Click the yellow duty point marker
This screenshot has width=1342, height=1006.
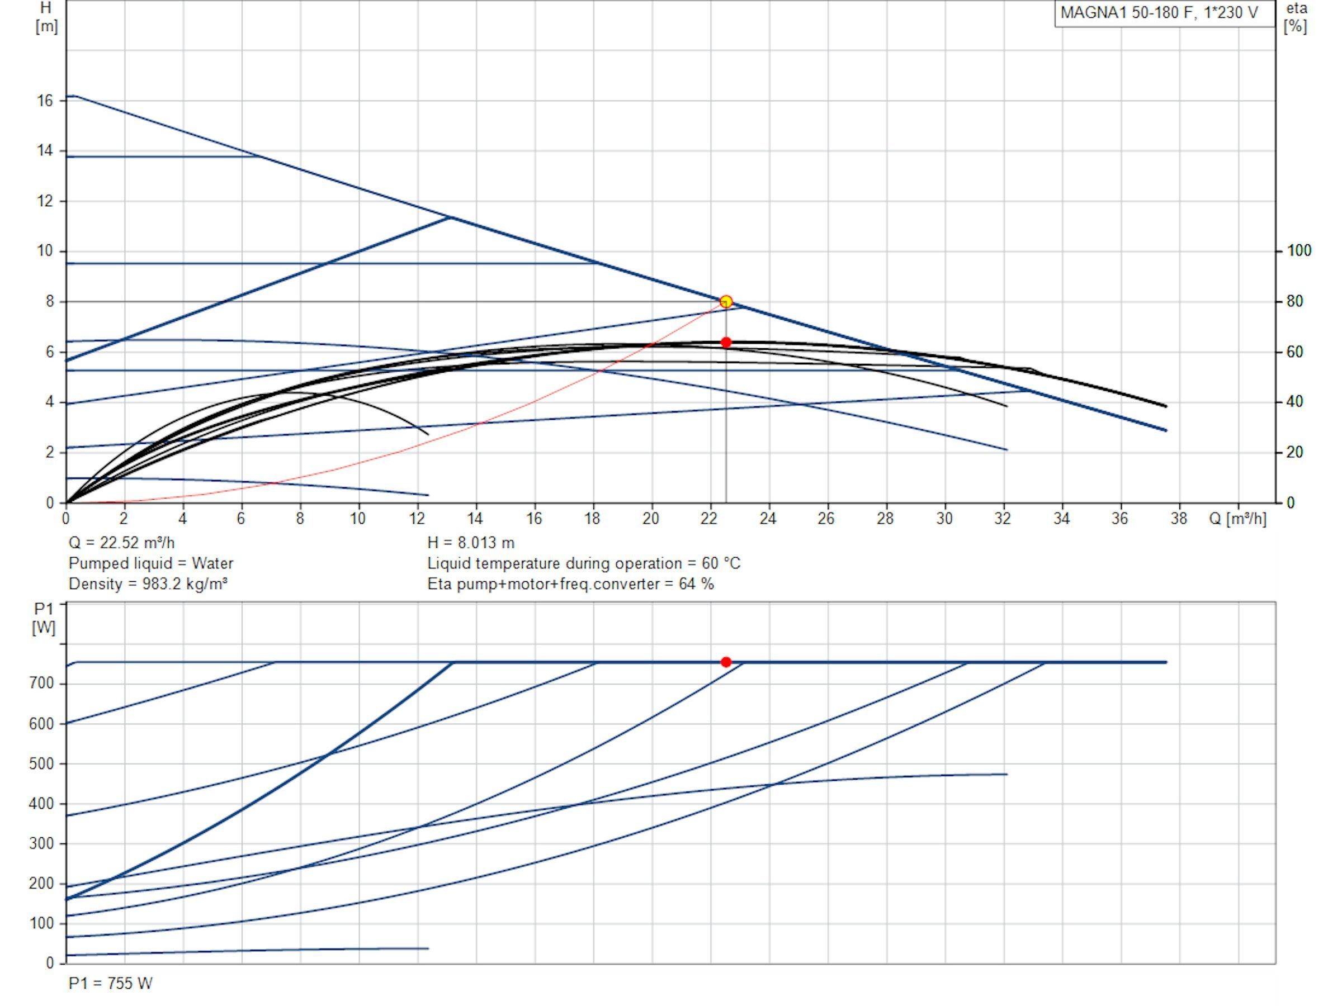coord(726,301)
